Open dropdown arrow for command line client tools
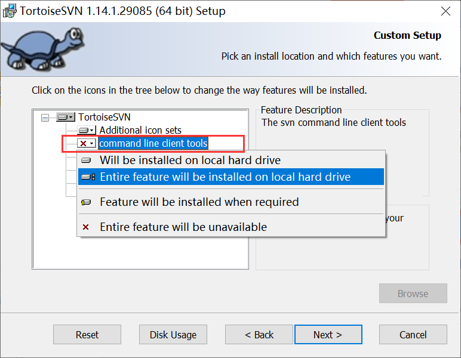This screenshot has height=358, width=461. click(92, 143)
